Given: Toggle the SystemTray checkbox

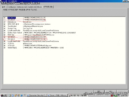Looking at the screenshot, I should pos(4,28).
